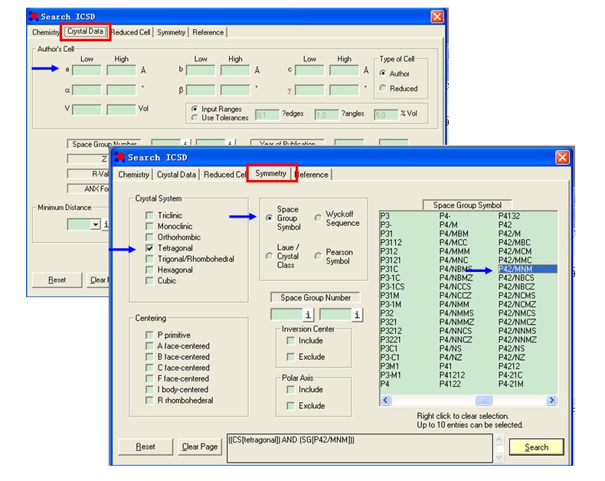Click Clear Page in the front window
605x481 pixels.
200,447
